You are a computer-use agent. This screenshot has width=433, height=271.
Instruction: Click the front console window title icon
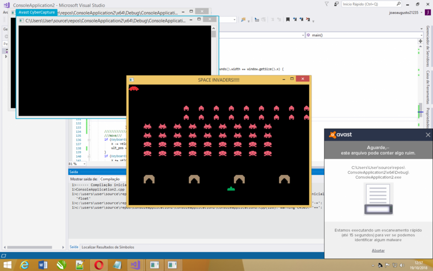point(21,20)
